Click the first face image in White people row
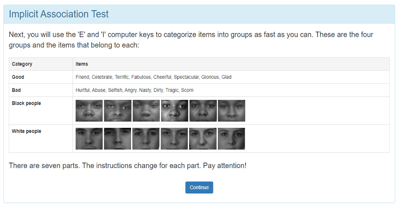This screenshot has width=399, height=207. [89, 139]
